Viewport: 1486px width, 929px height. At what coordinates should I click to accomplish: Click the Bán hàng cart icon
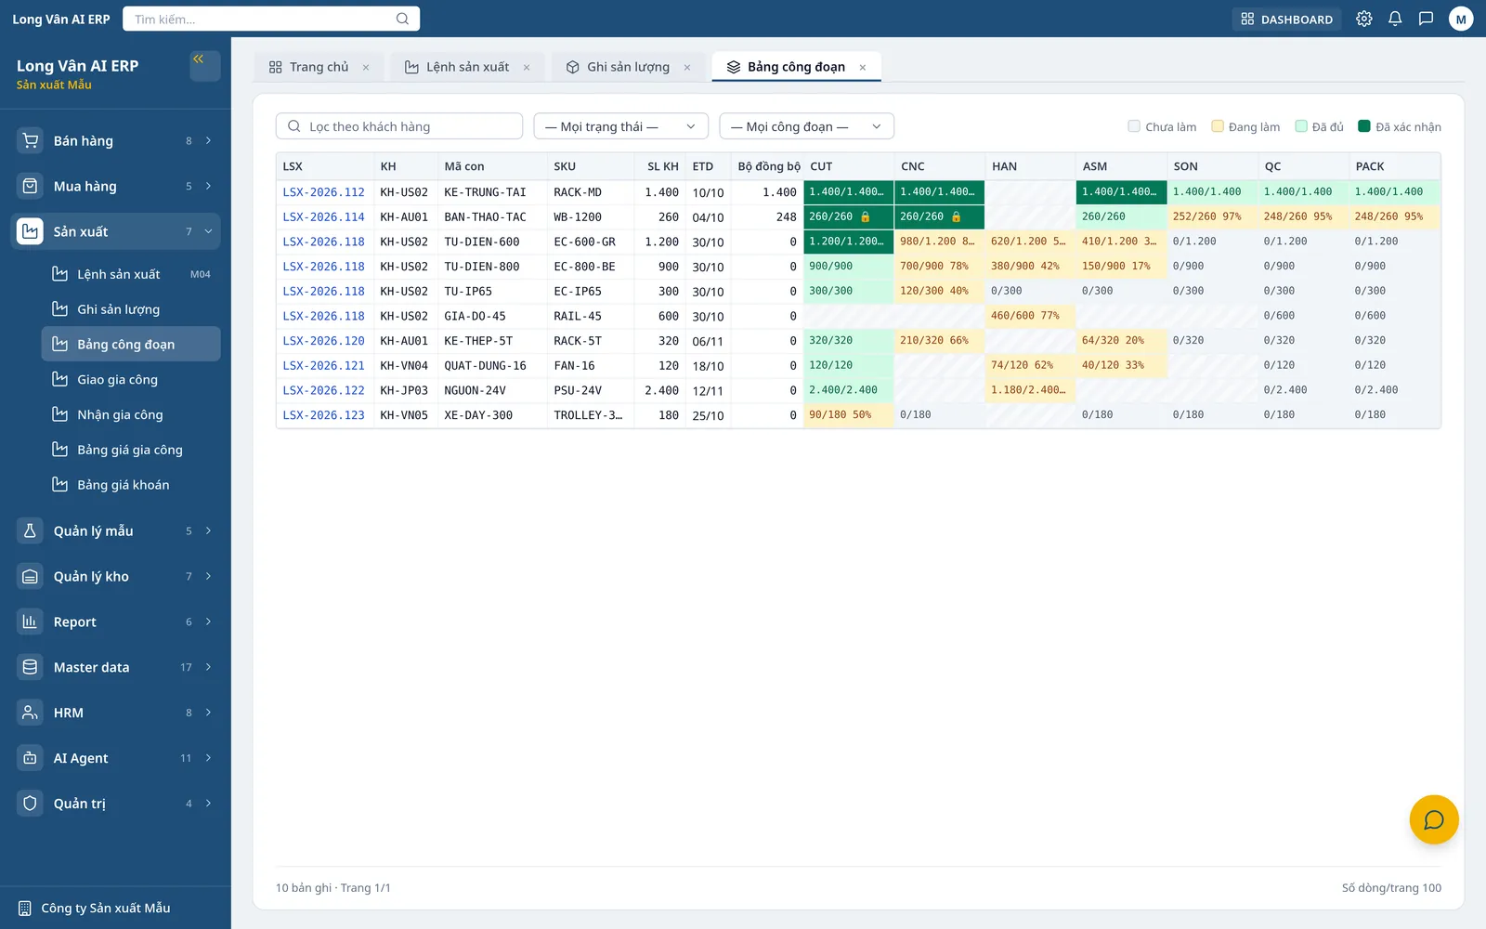click(30, 140)
